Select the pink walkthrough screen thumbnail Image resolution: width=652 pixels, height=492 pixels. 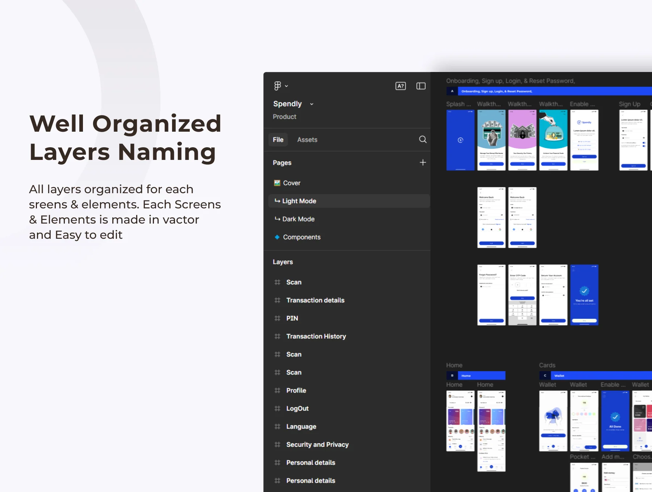click(x=522, y=140)
